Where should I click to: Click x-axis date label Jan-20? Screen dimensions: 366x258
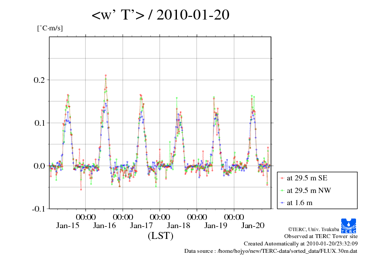(253, 225)
